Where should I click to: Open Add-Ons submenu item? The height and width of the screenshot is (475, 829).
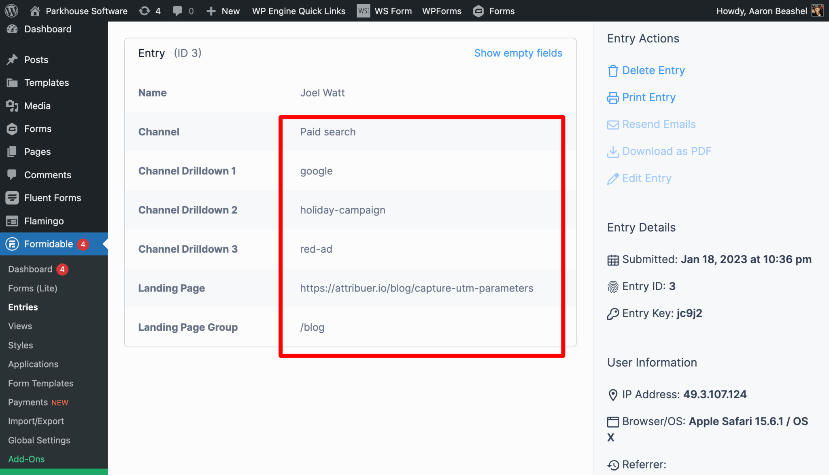(26, 459)
